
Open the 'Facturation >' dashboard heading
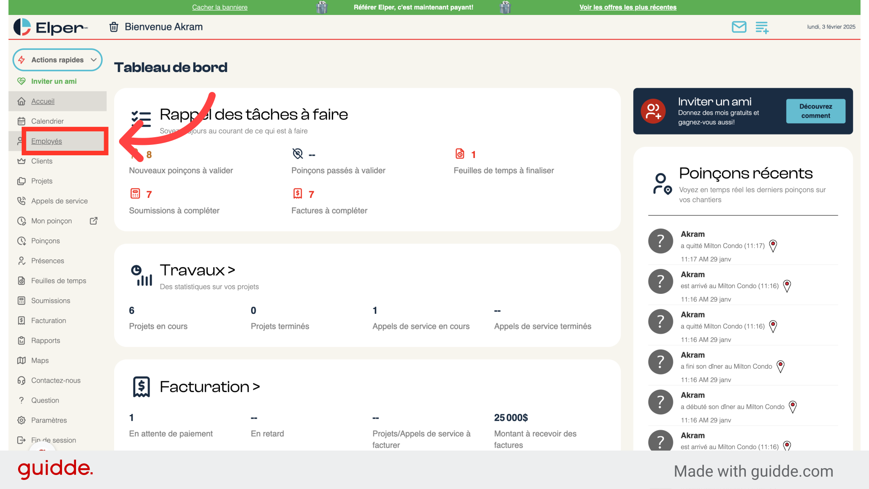(x=210, y=387)
